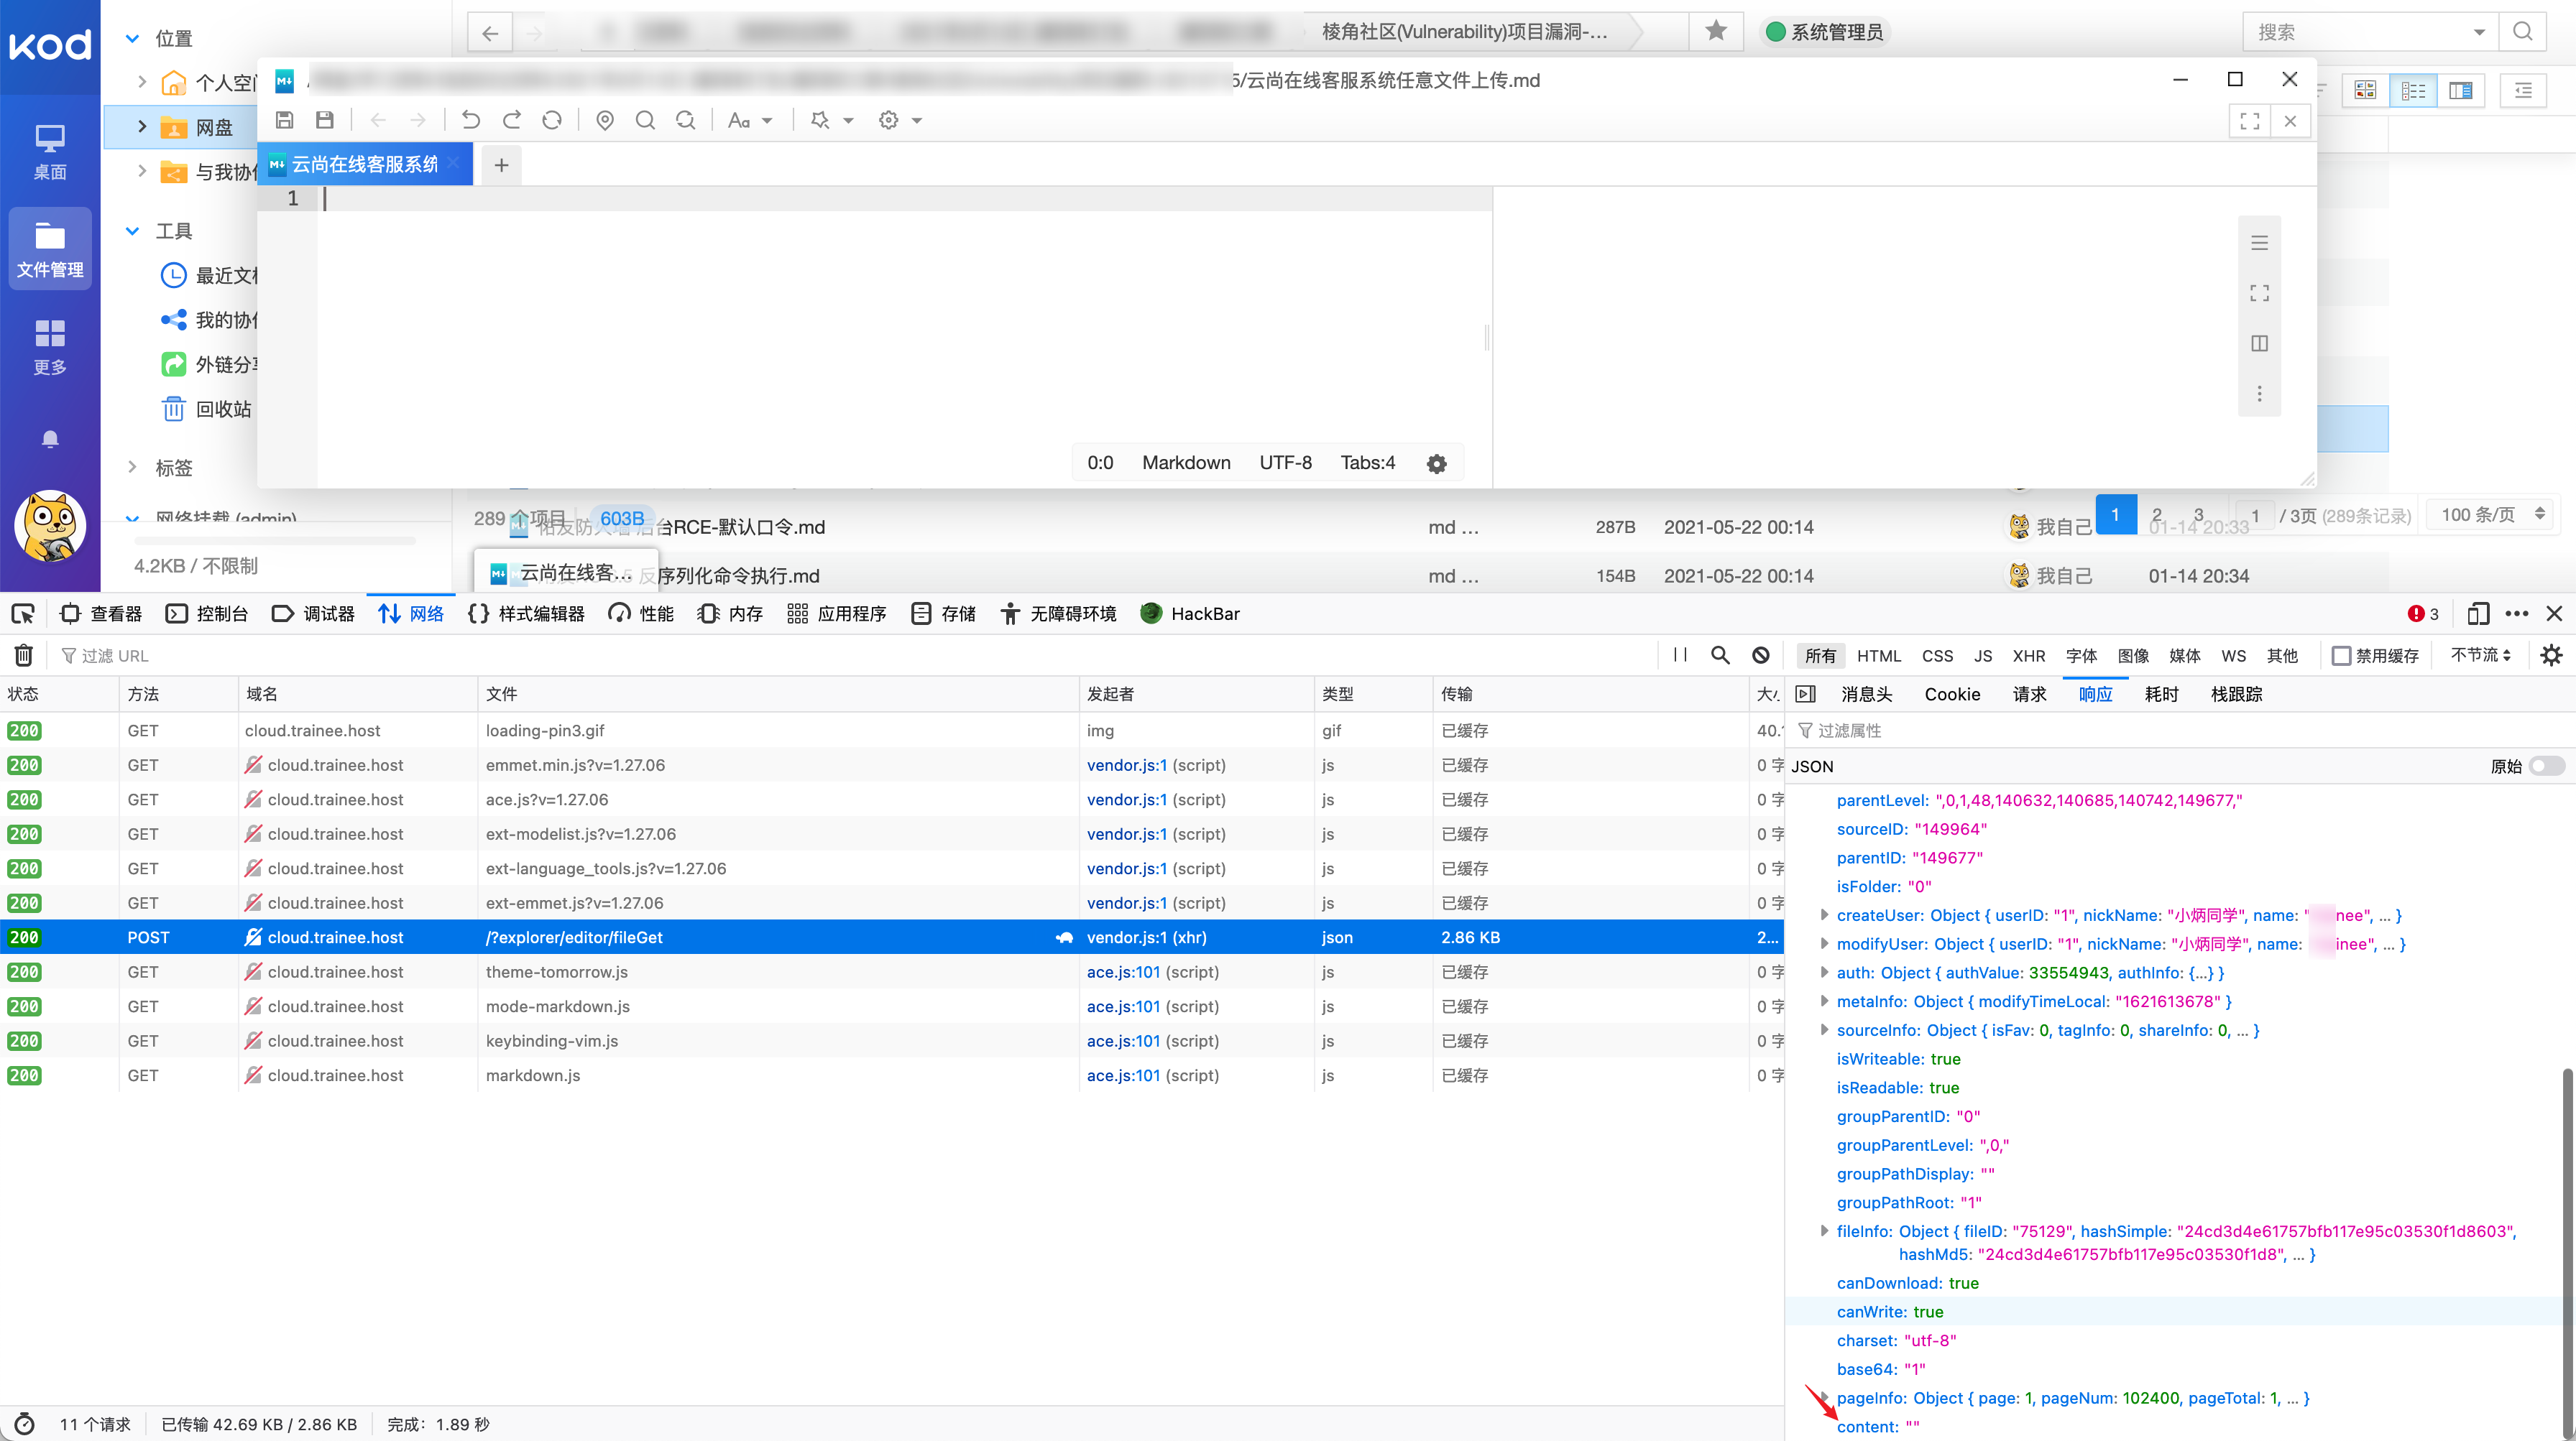This screenshot has width=2576, height=1441.
Task: Toggle the 原始 raw JSON switch
Action: (x=2547, y=766)
